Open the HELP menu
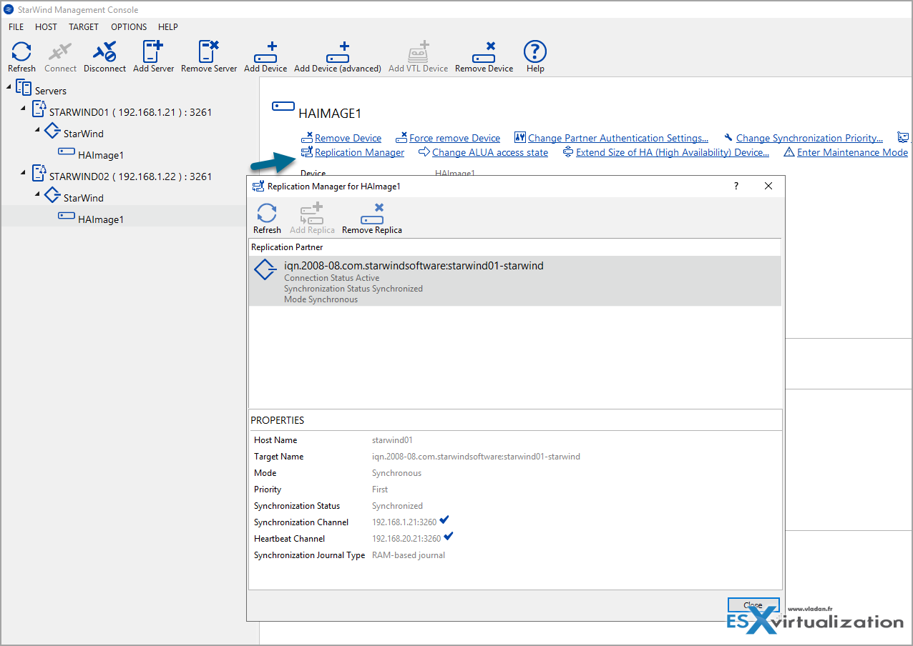Viewport: 913px width, 646px height. click(x=168, y=26)
